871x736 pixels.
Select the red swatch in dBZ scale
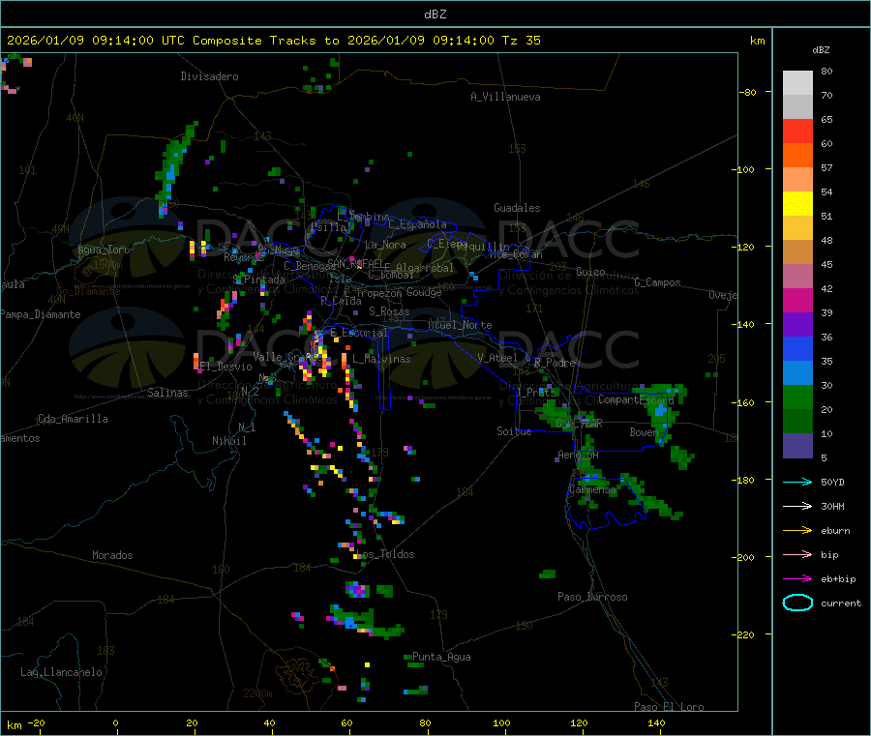797,131
